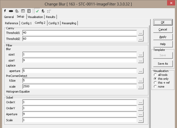Open the console terminal toolbar icon
This screenshot has width=177, height=128.
[x=23, y=11]
